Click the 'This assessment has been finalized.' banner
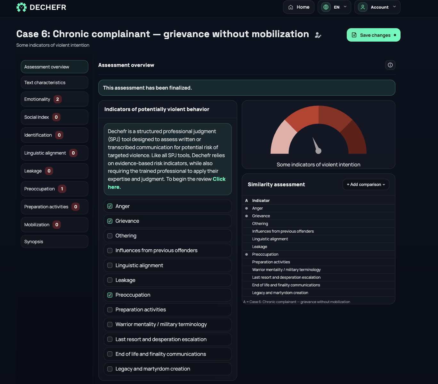This screenshot has height=384, width=438. coord(247,88)
